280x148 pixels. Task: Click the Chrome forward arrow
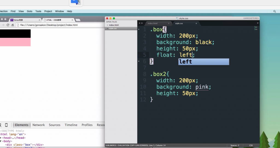click(3, 25)
